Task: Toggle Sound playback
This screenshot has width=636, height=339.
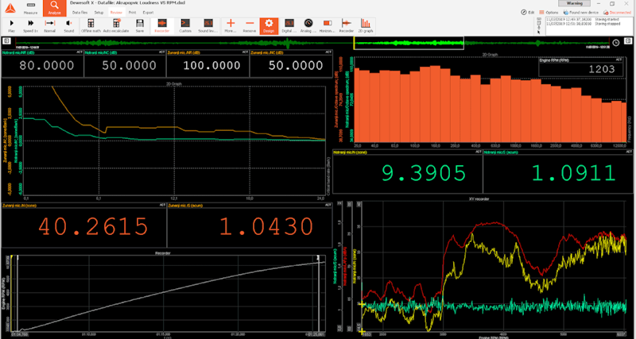Action: [69, 26]
